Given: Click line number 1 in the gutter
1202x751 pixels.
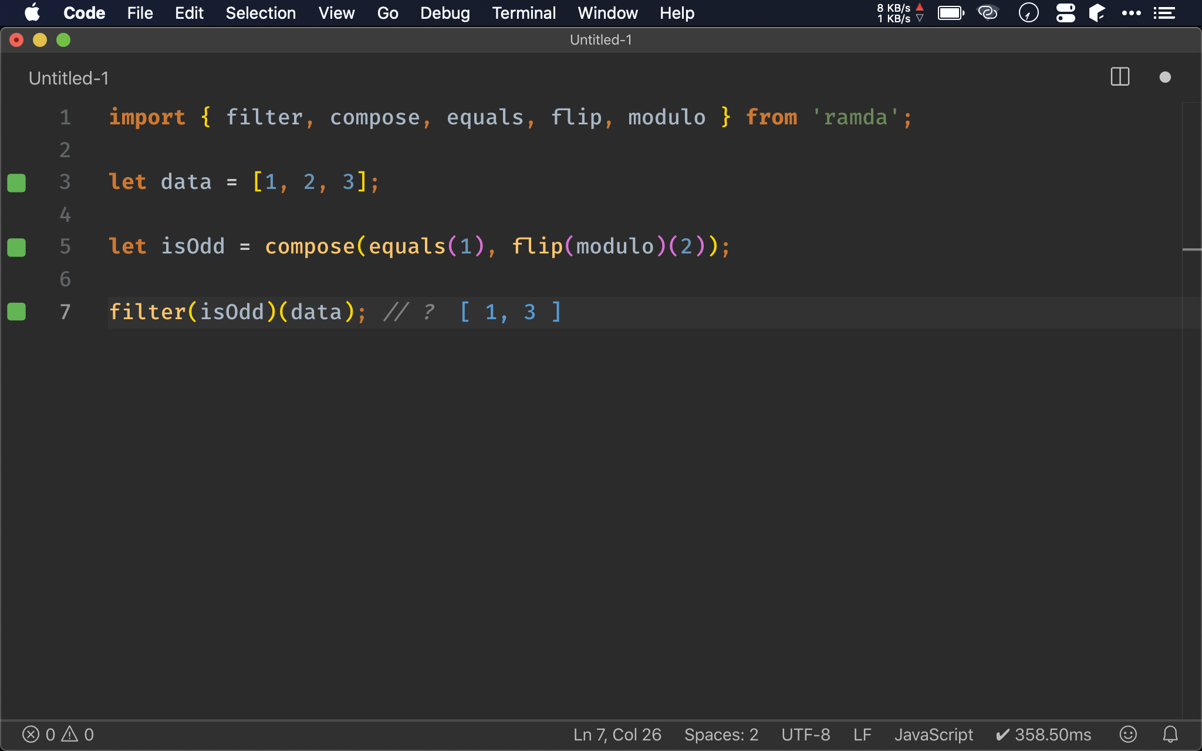Looking at the screenshot, I should coord(65,117).
